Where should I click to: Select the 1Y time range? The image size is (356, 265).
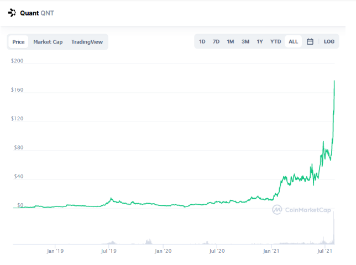point(260,41)
